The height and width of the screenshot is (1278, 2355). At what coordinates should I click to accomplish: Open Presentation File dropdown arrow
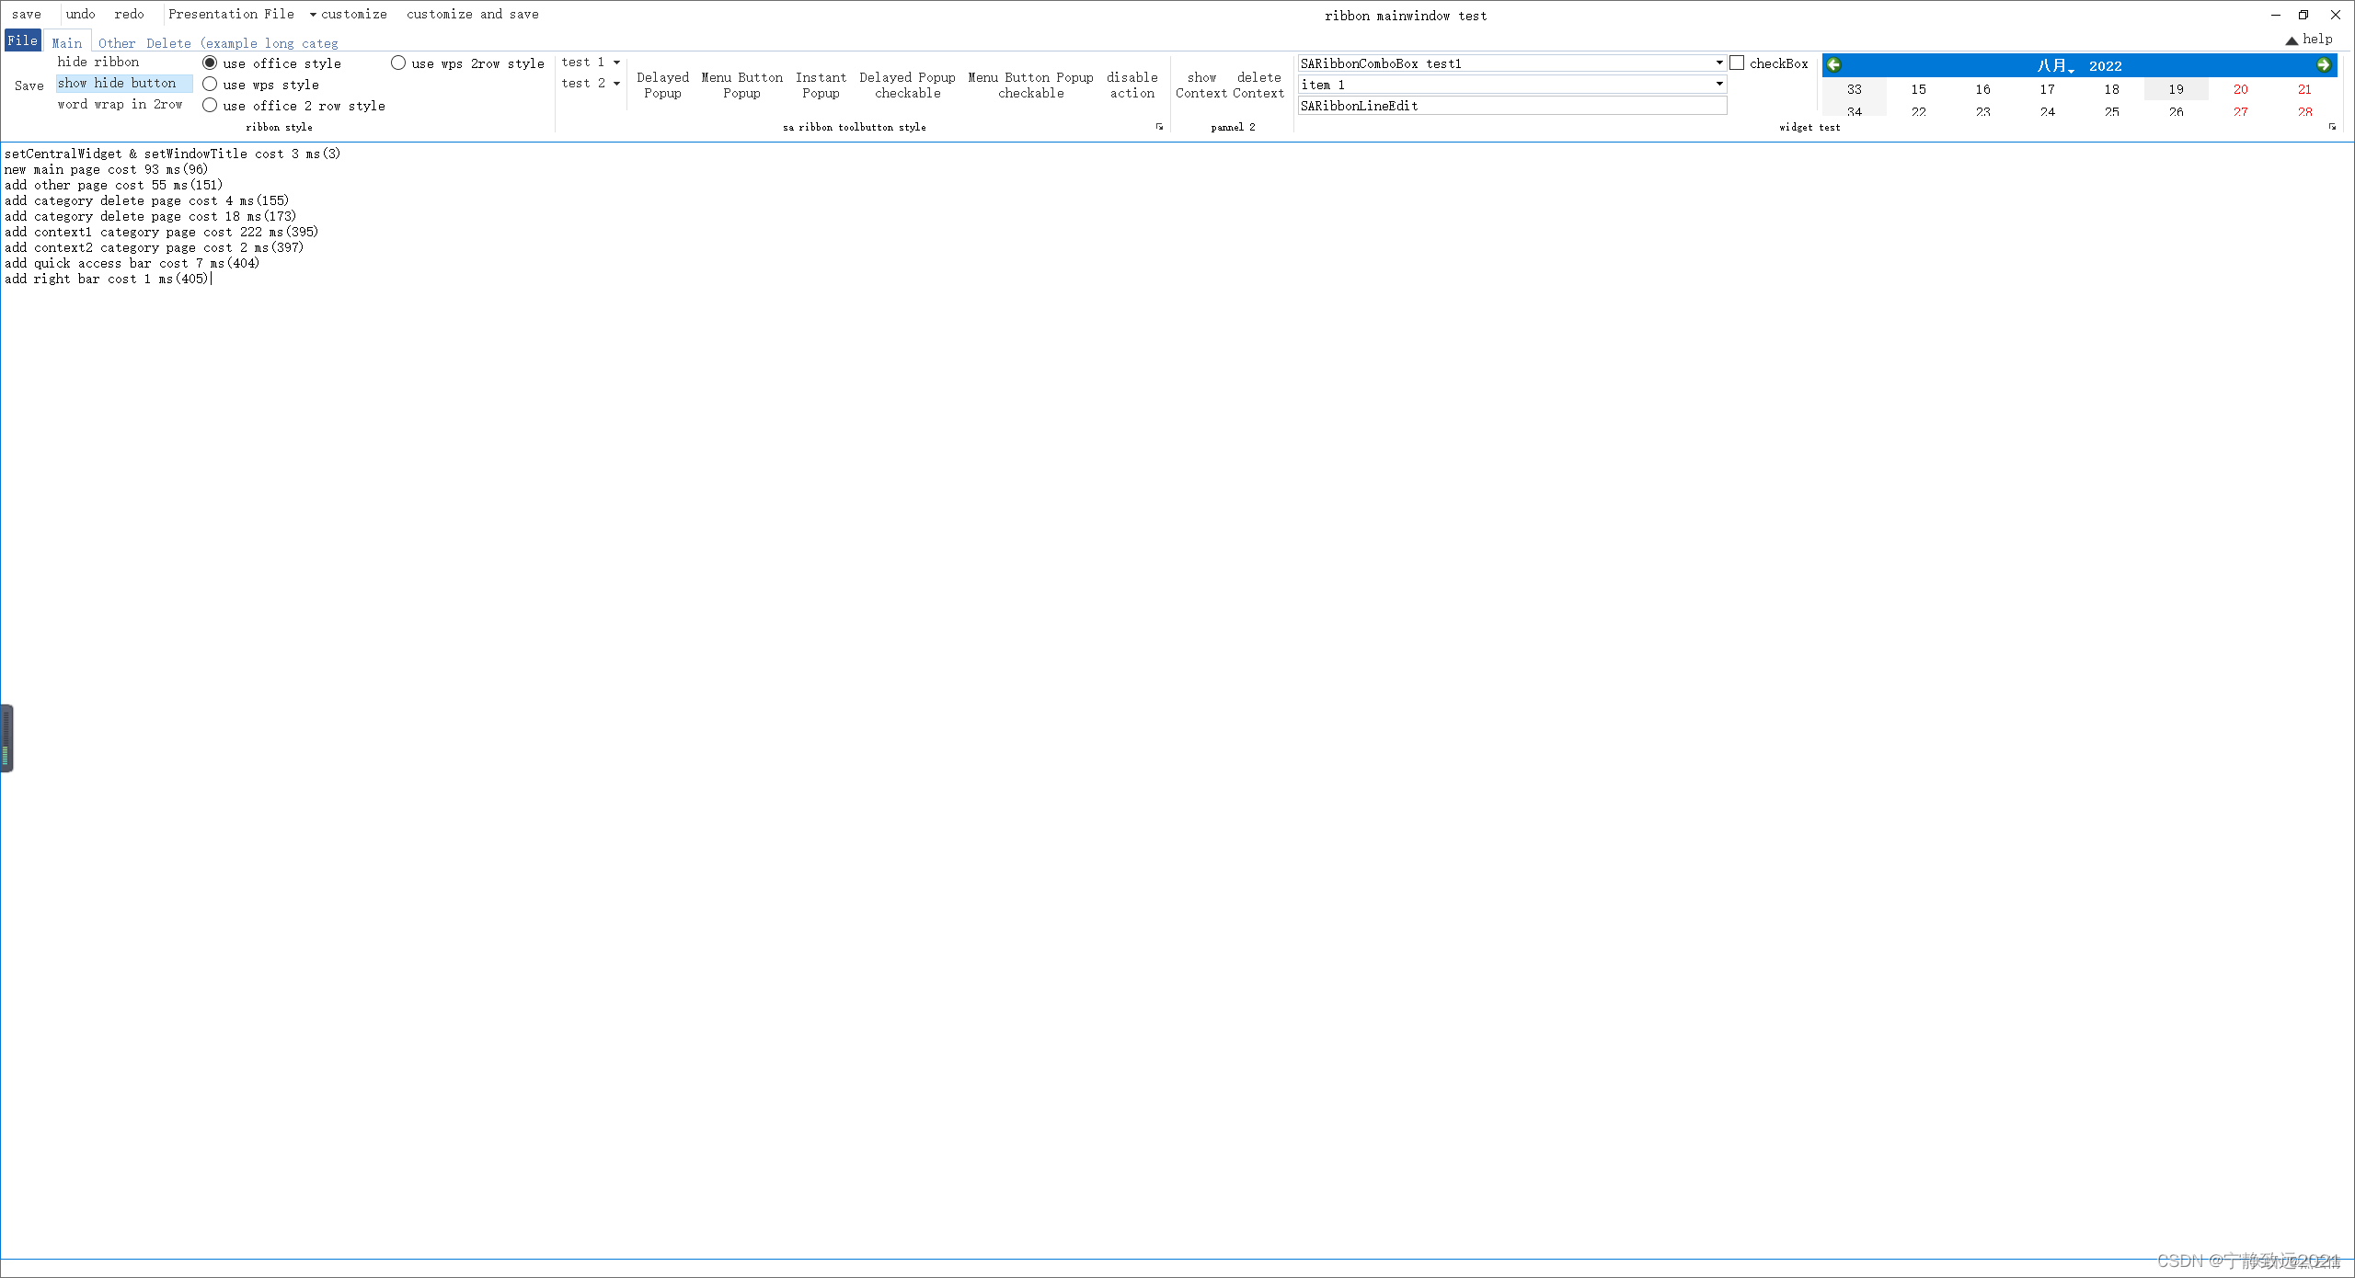(313, 15)
